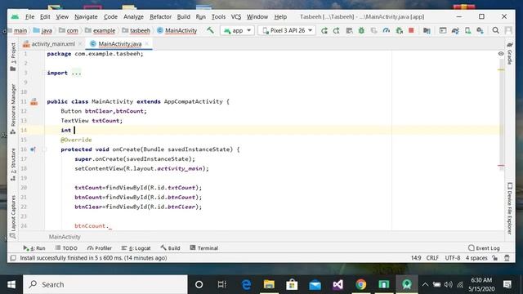Viewport: 523px width, 294px height.
Task: Open the Layout Captures side panel
Action: click(x=13, y=216)
